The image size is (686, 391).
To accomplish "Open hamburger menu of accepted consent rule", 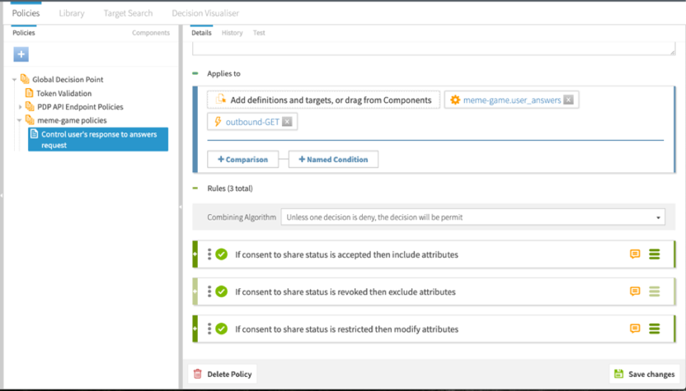I will [x=655, y=254].
